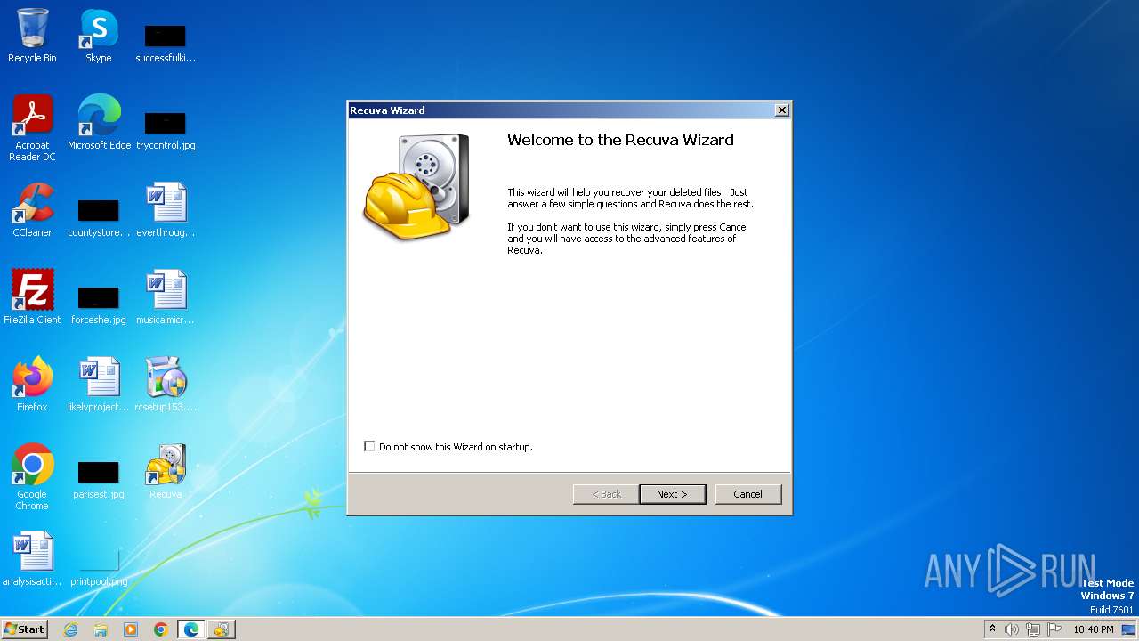Select the trycontrol.jpg desktop file

(166, 130)
